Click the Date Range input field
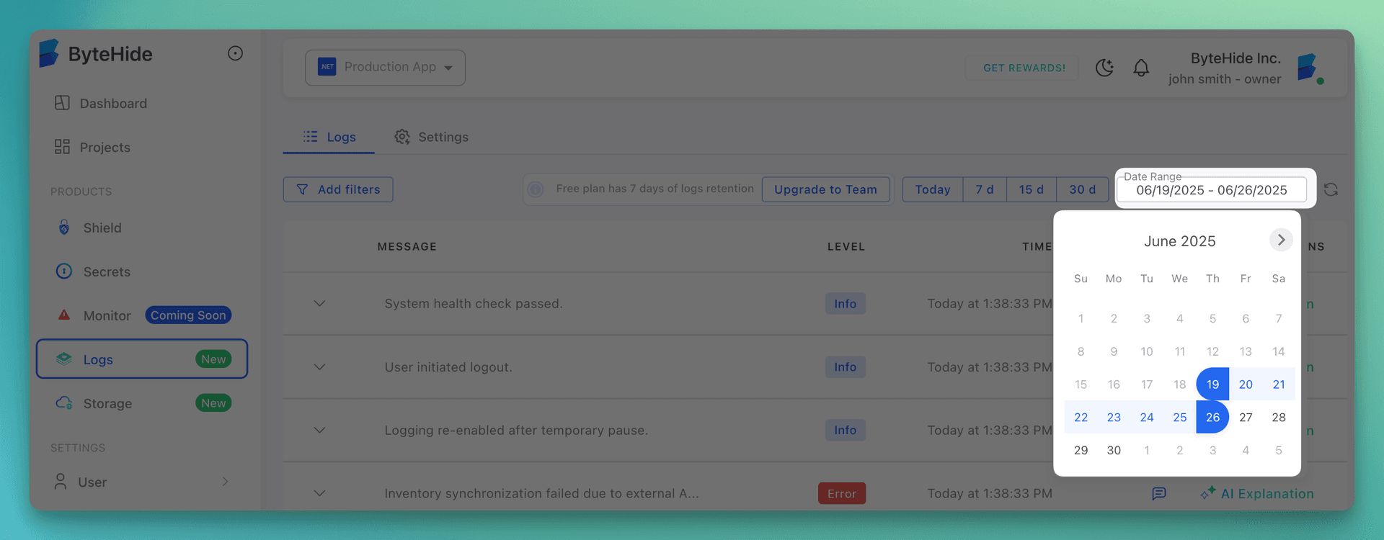Viewport: 1384px width, 540px height. click(x=1212, y=189)
